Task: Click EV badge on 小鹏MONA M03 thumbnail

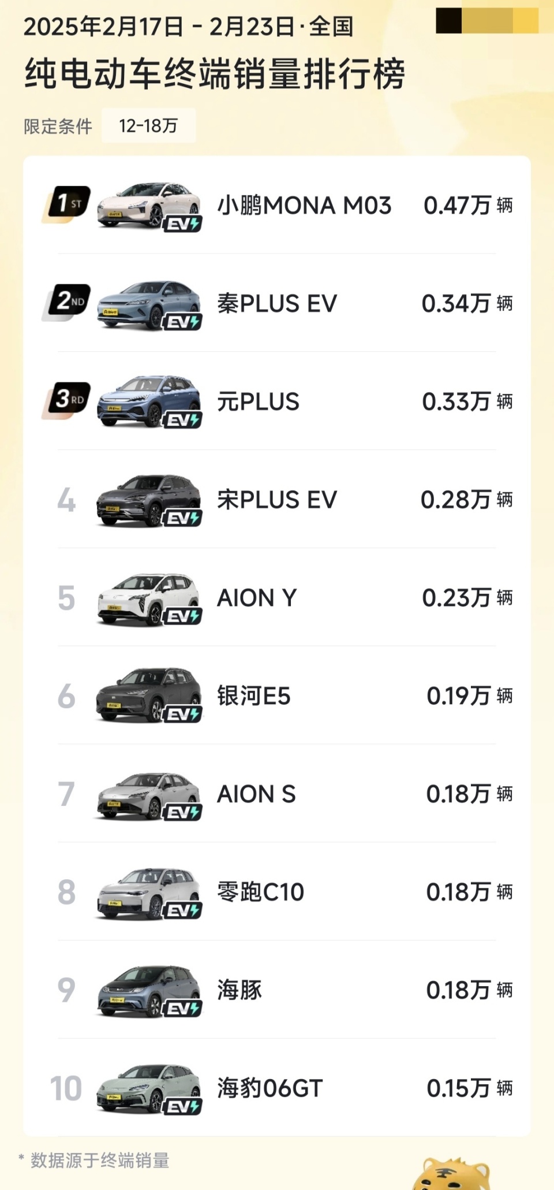Action: click(182, 224)
